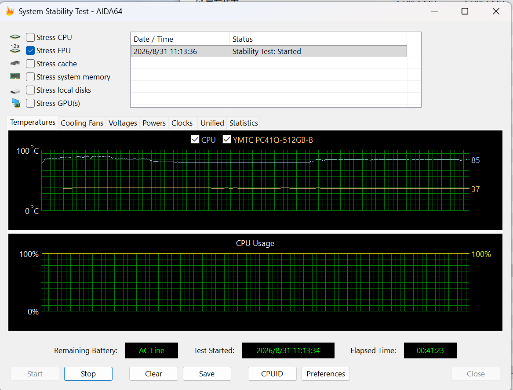Click the CPU chip icon beside Stress CPU
The height and width of the screenshot is (390, 513).
(15, 37)
